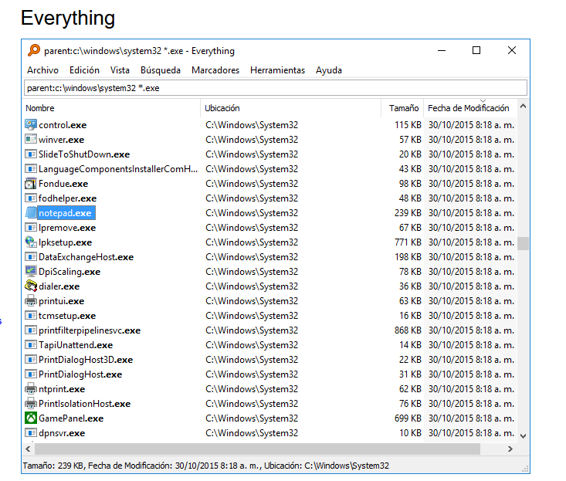Open the Vista menu

[x=120, y=70]
